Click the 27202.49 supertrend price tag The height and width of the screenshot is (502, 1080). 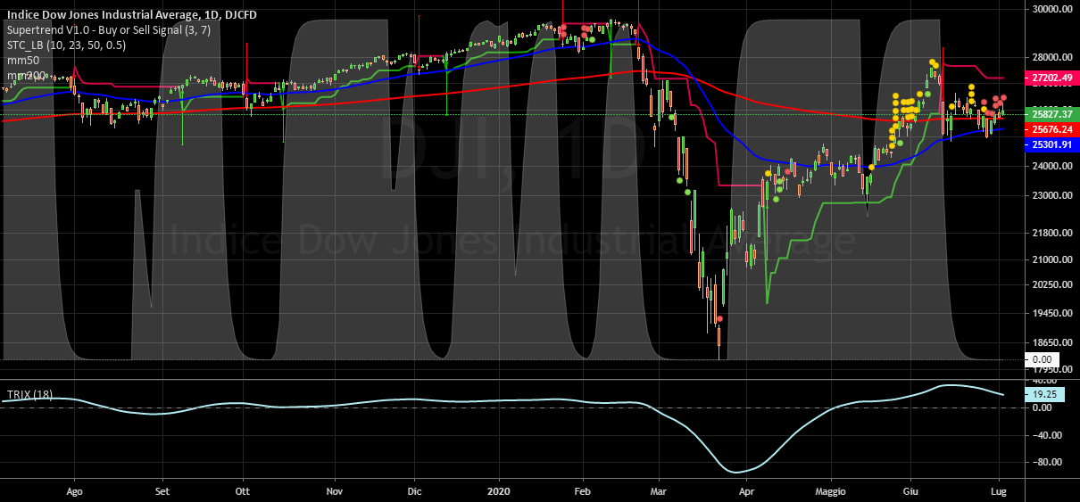tap(1052, 78)
